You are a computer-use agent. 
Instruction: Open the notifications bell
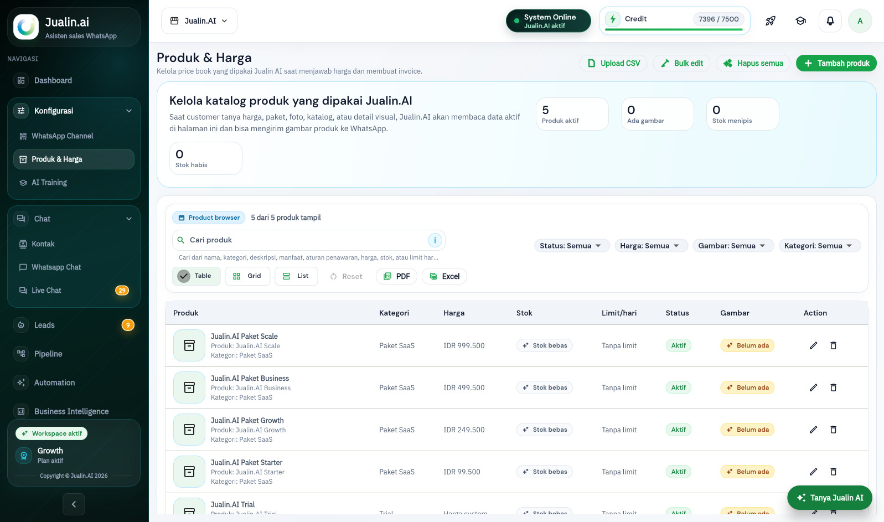pyautogui.click(x=830, y=21)
